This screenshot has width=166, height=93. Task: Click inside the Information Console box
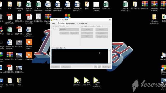80,56
